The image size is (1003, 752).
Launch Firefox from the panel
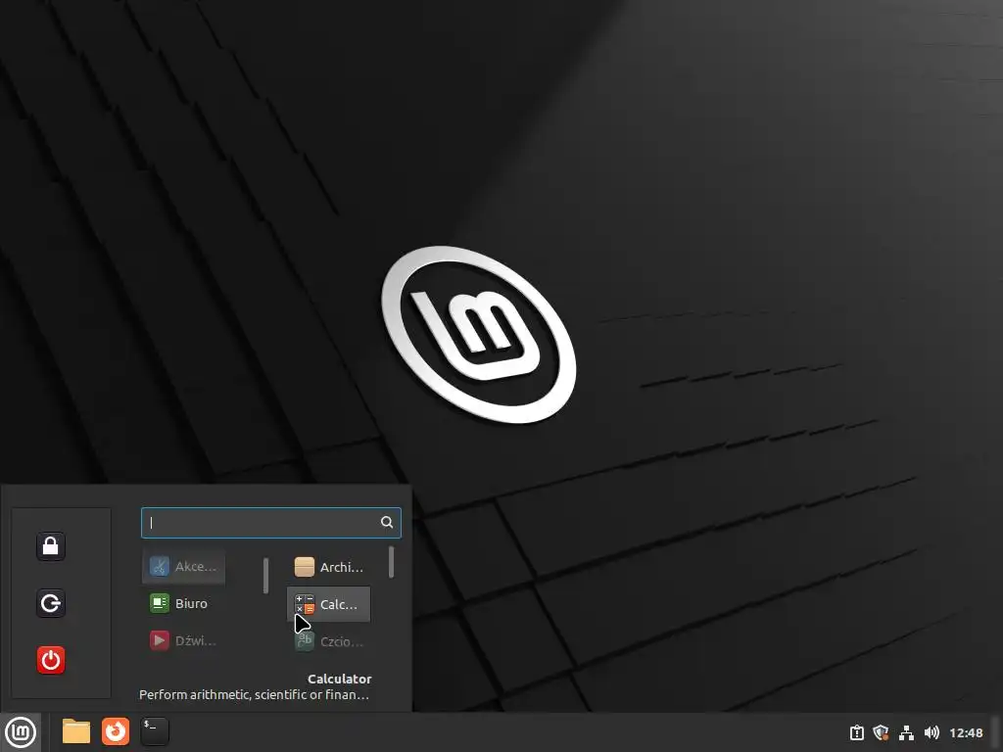(x=116, y=731)
